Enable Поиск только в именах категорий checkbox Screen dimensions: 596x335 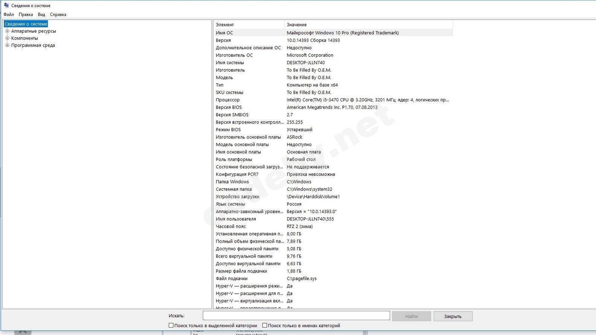[x=264, y=325]
